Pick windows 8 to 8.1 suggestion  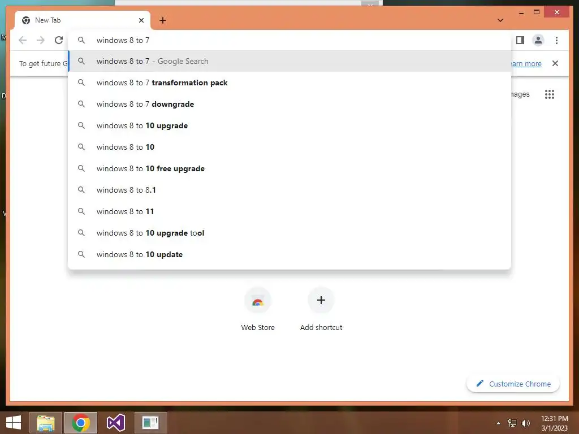pos(290,190)
